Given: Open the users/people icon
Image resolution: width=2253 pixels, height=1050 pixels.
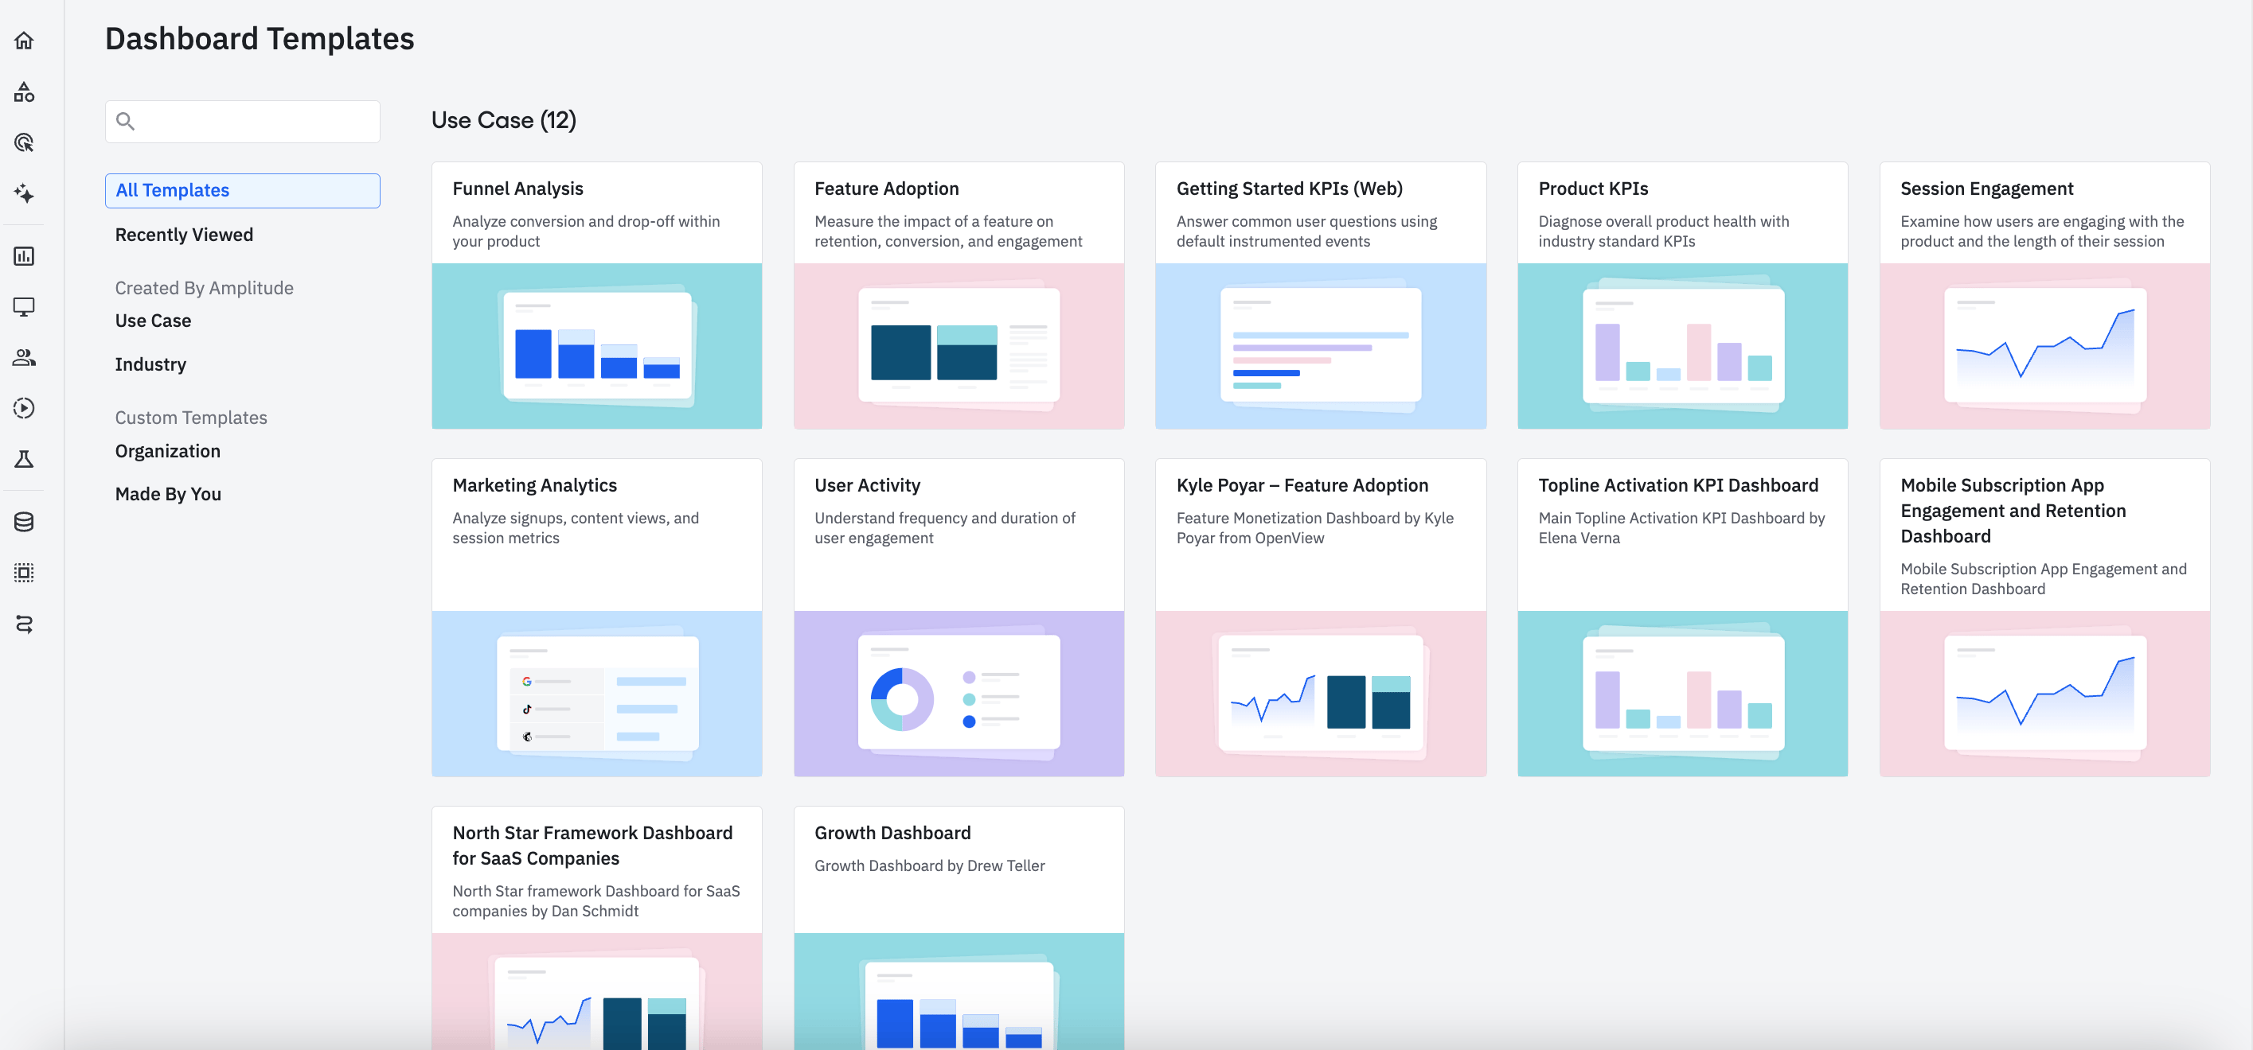Looking at the screenshot, I should click(x=24, y=357).
